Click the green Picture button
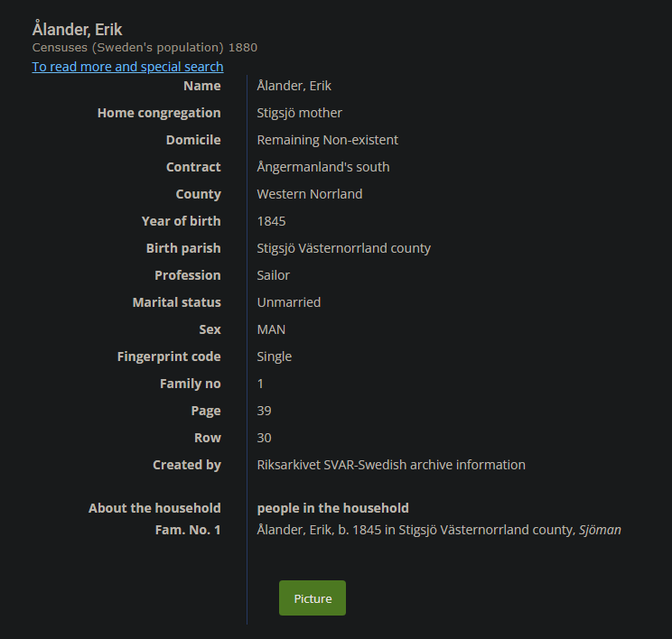The image size is (672, 639). click(x=313, y=598)
